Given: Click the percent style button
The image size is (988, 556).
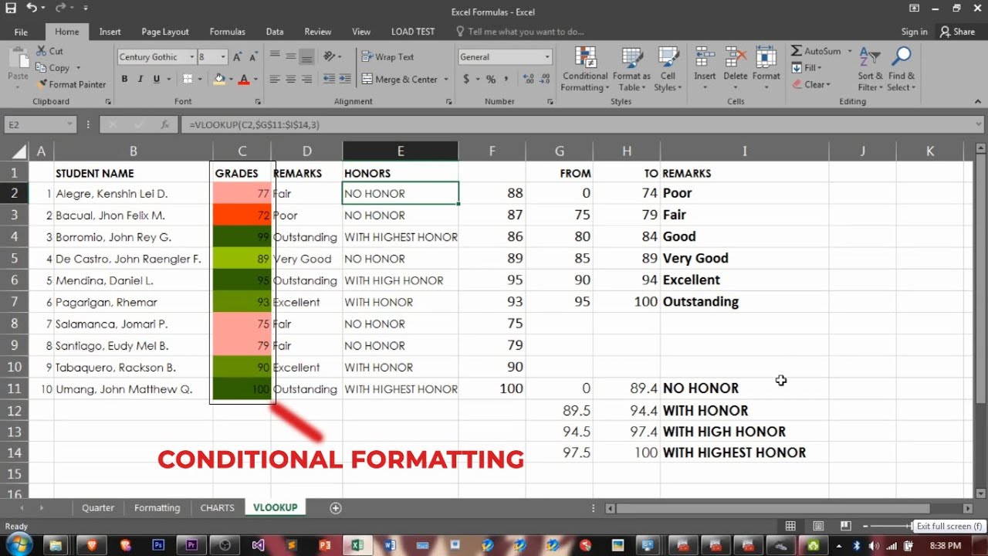Looking at the screenshot, I should click(x=490, y=80).
